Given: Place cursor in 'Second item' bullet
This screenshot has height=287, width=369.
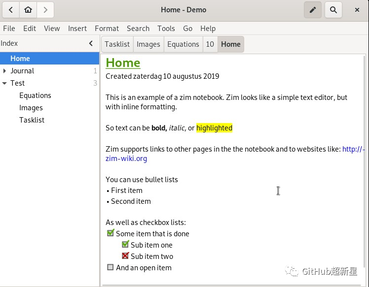Looking at the screenshot, I should pos(131,201).
